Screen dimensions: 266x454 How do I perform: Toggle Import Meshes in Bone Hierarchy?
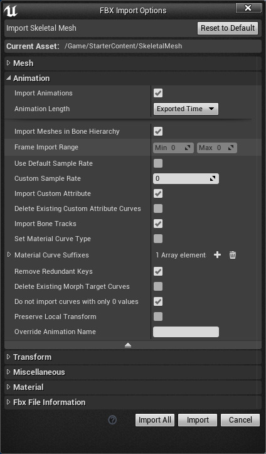point(158,131)
